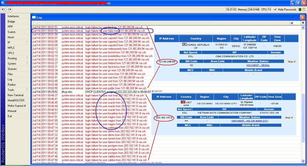Click the Undo arrow icon

[3, 9]
